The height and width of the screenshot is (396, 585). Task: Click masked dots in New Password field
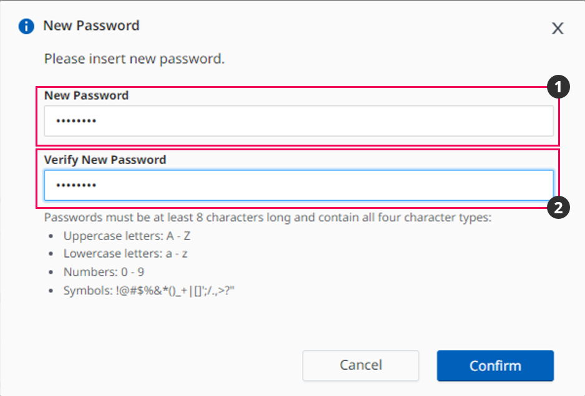[x=76, y=121]
